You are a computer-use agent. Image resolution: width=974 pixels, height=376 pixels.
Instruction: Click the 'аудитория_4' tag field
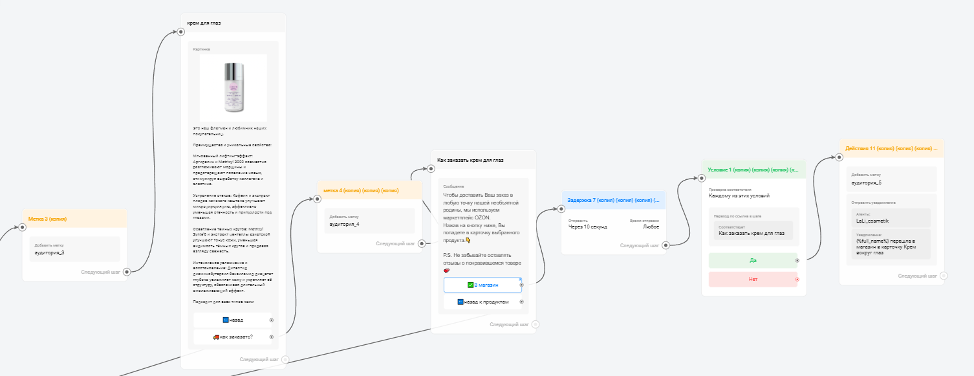click(x=369, y=224)
